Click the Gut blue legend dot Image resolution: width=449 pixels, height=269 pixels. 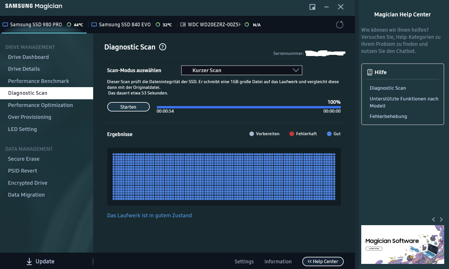point(329,134)
